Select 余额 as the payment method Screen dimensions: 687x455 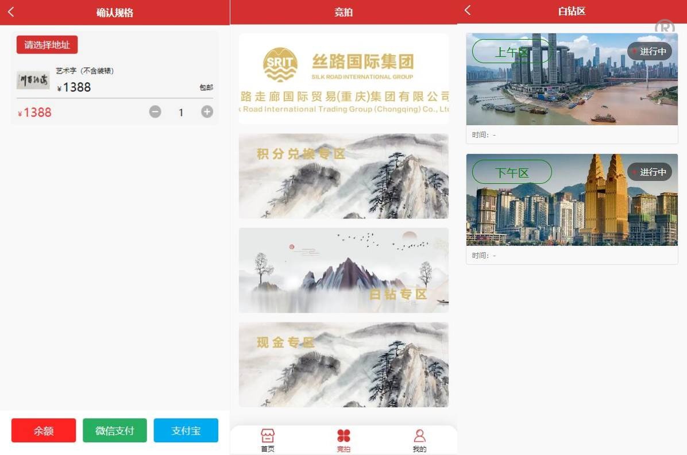[x=43, y=430]
